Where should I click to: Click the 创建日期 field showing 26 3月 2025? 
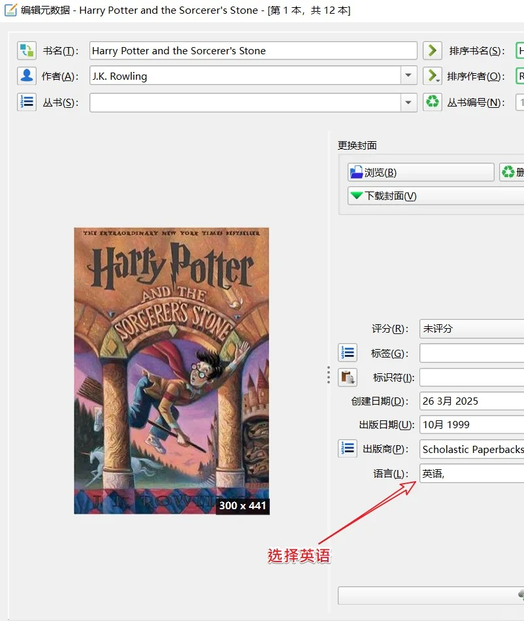[472, 401]
